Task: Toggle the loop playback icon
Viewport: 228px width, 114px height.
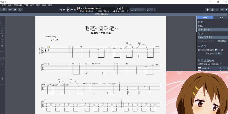Action: pyautogui.click(x=132, y=10)
